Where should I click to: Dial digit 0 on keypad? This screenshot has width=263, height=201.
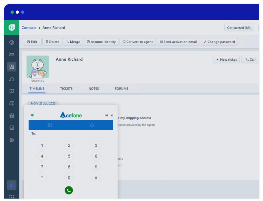coord(69,178)
